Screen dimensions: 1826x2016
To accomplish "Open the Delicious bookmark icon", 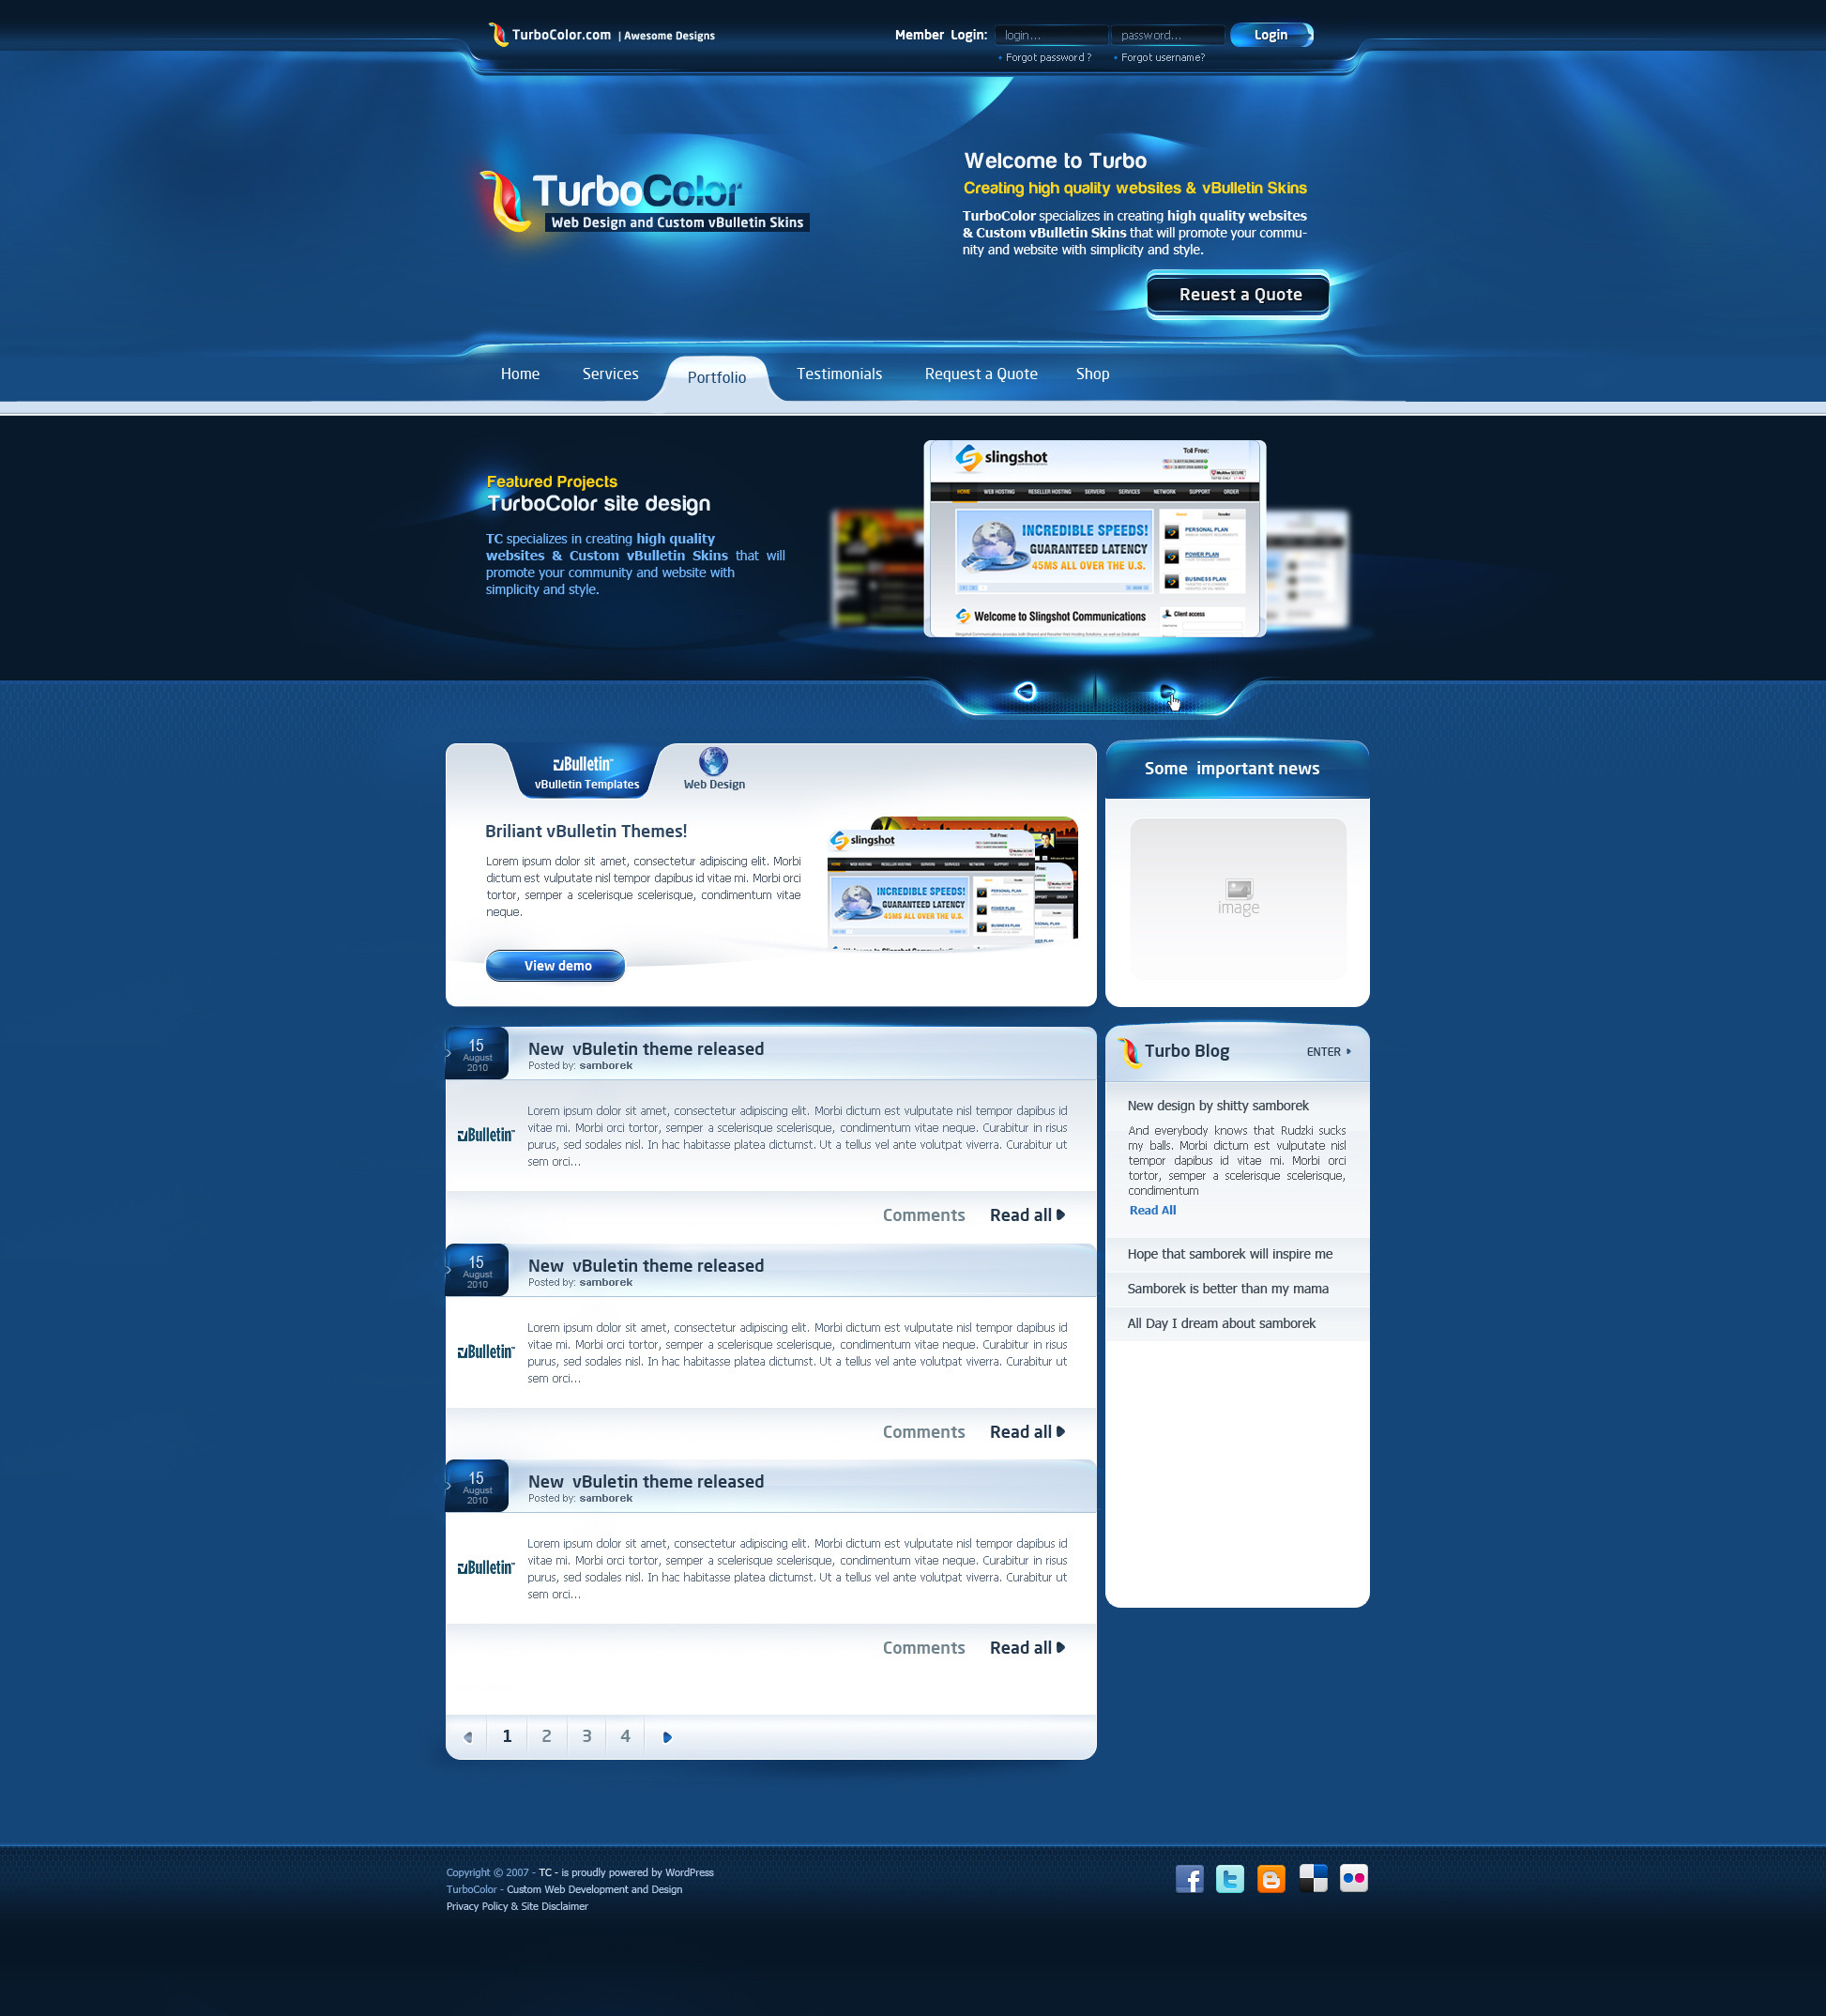I will tap(1312, 1878).
